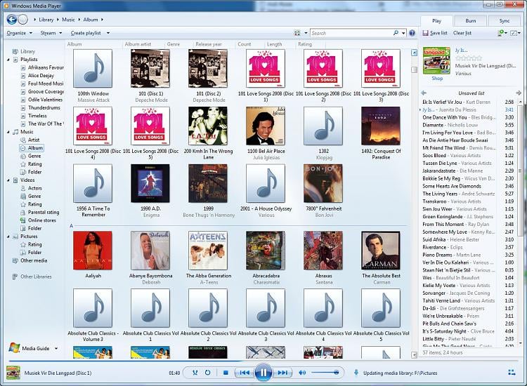Screen dimensions: 527x386
Task: Click the view options icon beside search
Action: tap(297, 33)
